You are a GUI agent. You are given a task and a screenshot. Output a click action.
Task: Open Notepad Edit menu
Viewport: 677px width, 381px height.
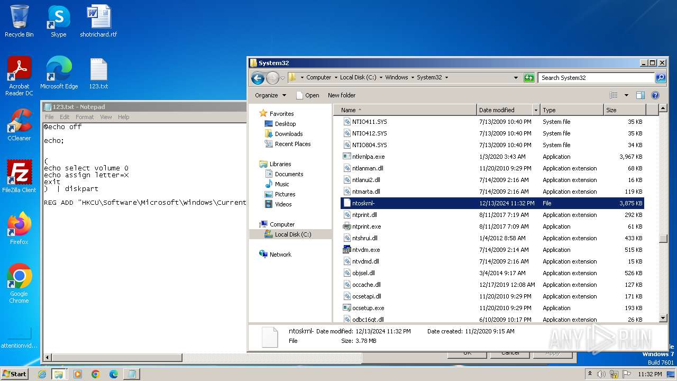click(x=65, y=117)
